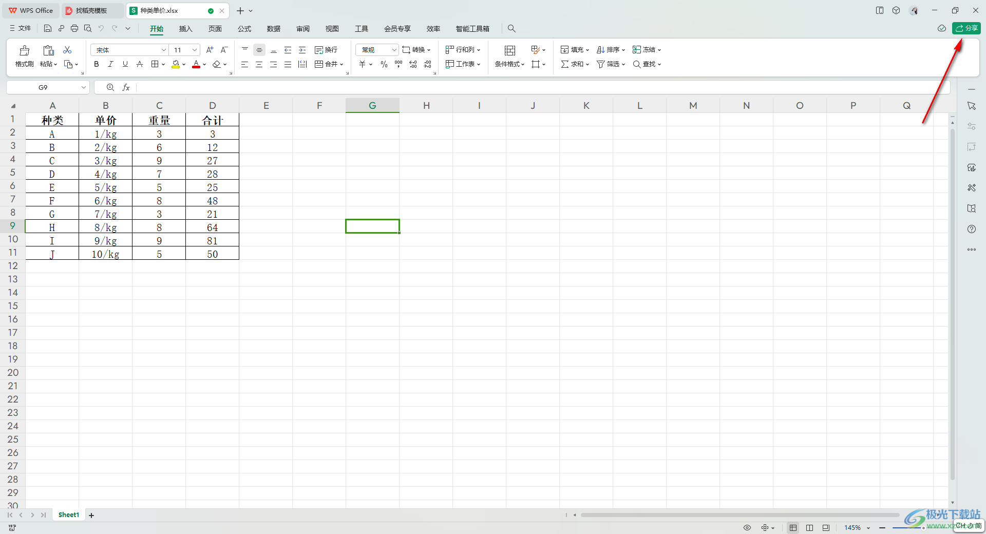This screenshot has width=986, height=534.
Task: Open the font size dropdown showing 11
Action: click(195, 50)
